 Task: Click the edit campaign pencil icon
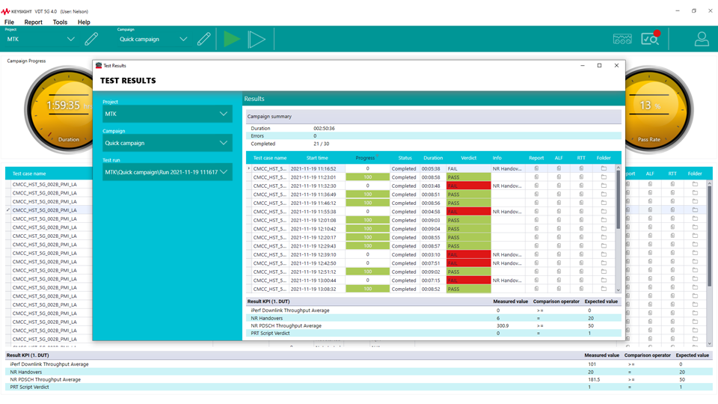203,39
